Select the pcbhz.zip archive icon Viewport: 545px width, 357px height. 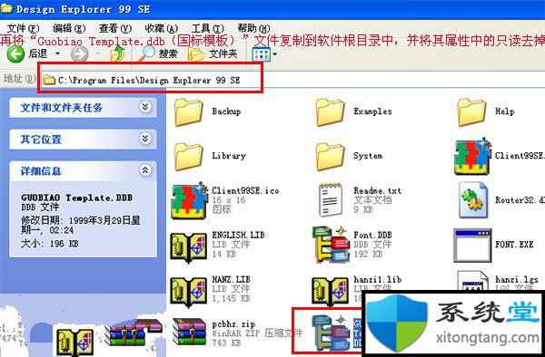click(x=190, y=332)
